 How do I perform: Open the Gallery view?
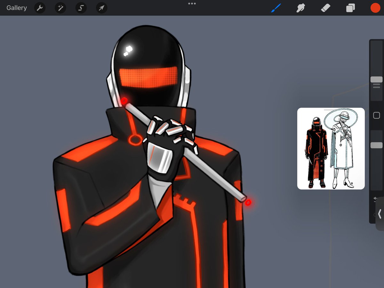[x=17, y=8]
